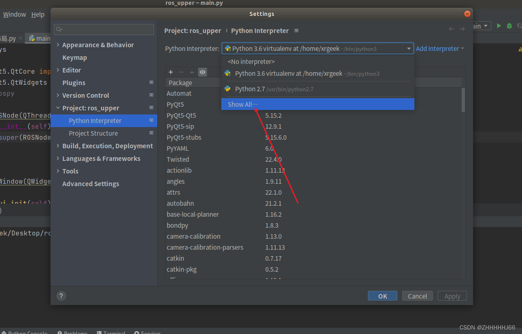
Task: Select the catkin package row
Action: [x=313, y=258]
